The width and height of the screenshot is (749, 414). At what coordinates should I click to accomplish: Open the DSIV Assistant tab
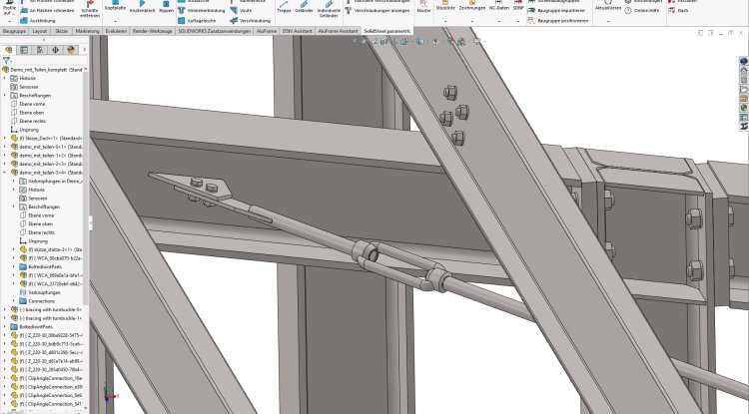(298, 31)
